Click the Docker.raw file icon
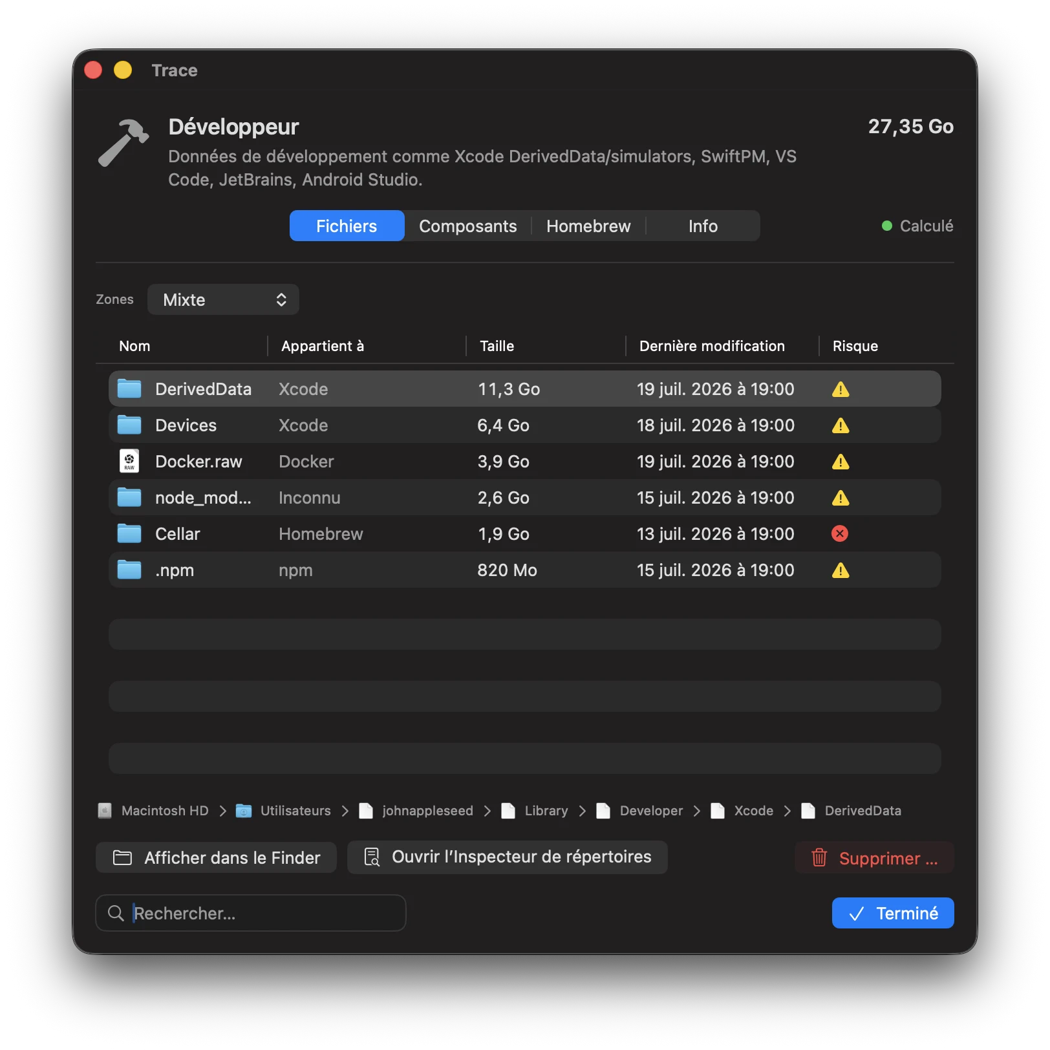This screenshot has height=1050, width=1050. [129, 461]
